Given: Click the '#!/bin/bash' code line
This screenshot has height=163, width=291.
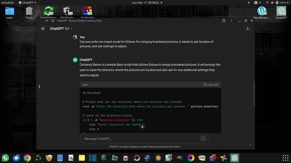Looking at the screenshot, I should pyautogui.click(x=92, y=93).
